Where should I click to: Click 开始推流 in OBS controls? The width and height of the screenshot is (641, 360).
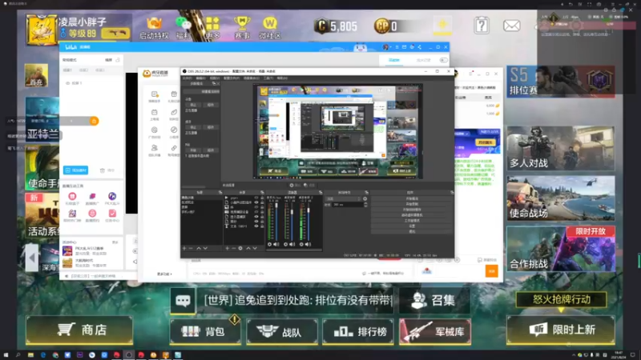point(412,198)
